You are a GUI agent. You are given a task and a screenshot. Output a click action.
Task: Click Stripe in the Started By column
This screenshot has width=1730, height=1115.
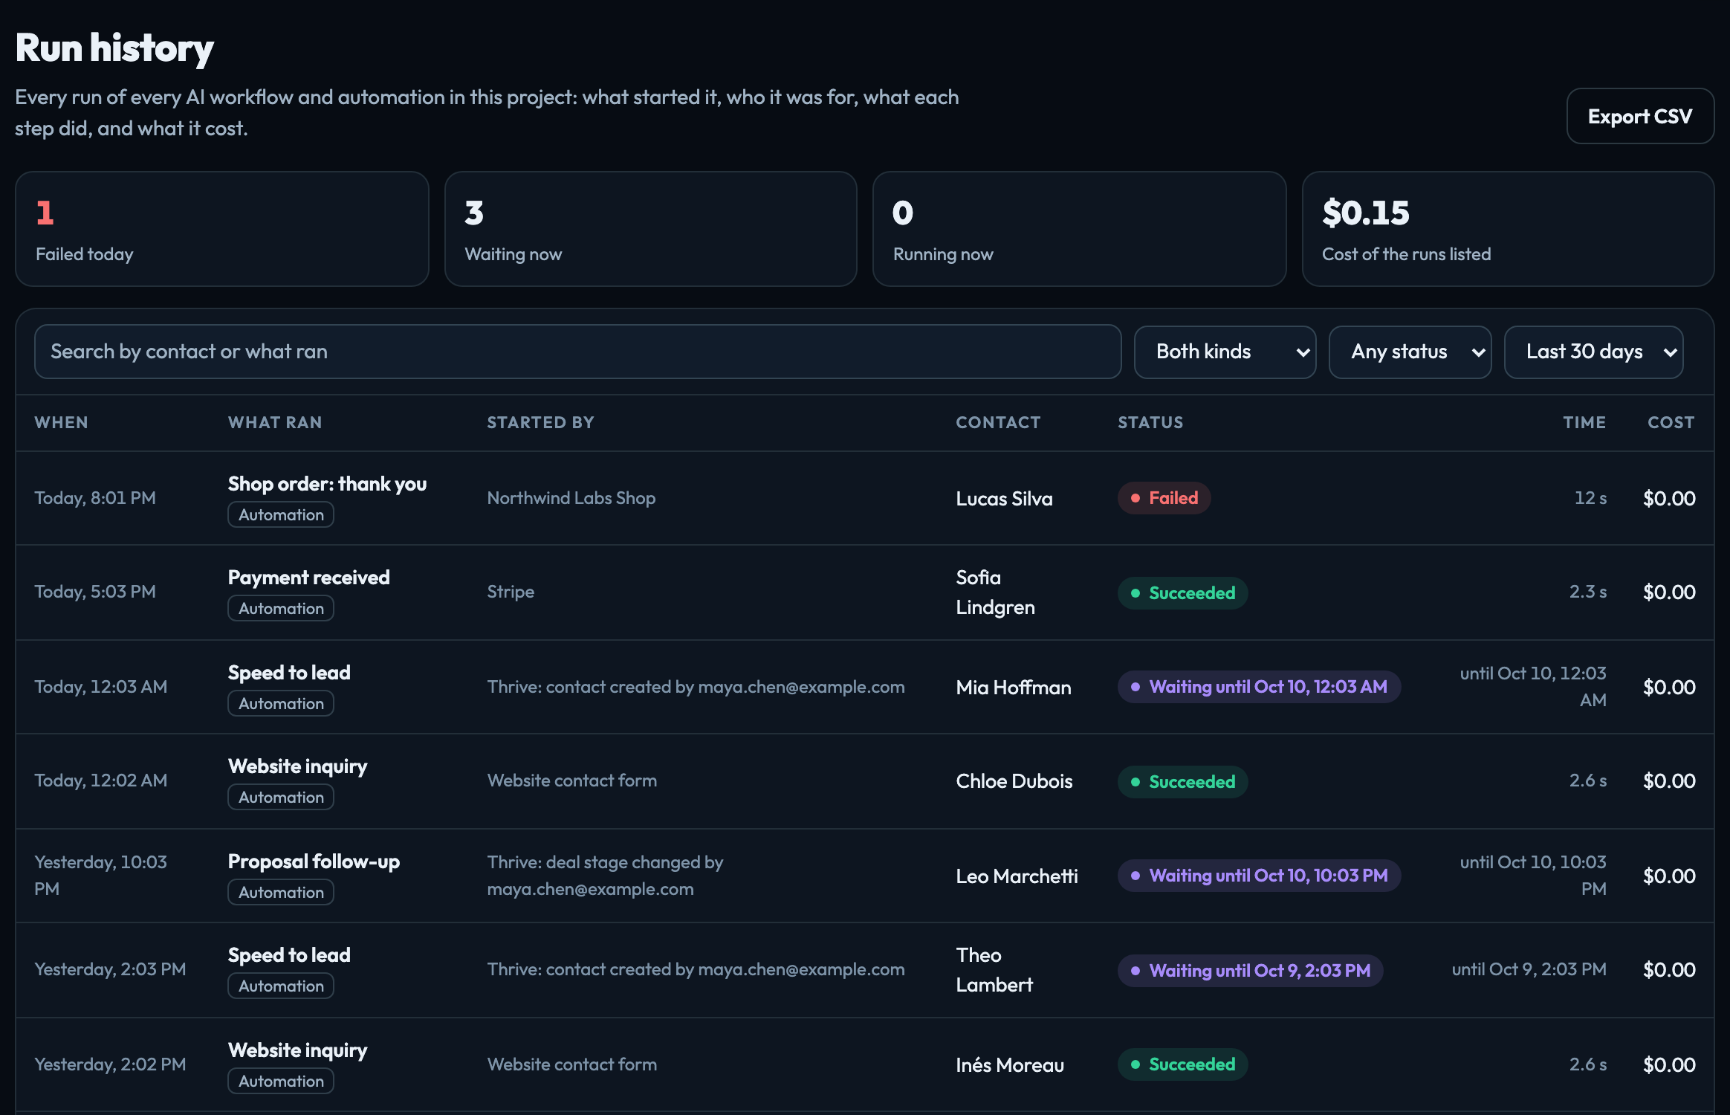point(511,592)
